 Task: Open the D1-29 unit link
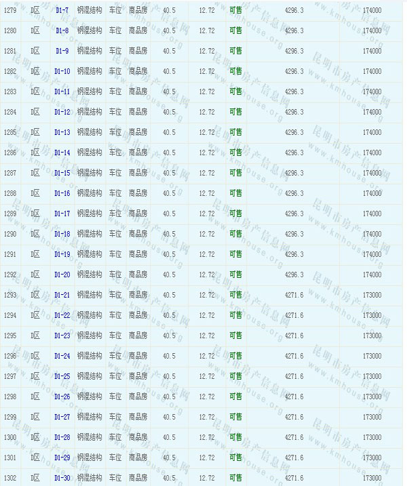[62, 458]
